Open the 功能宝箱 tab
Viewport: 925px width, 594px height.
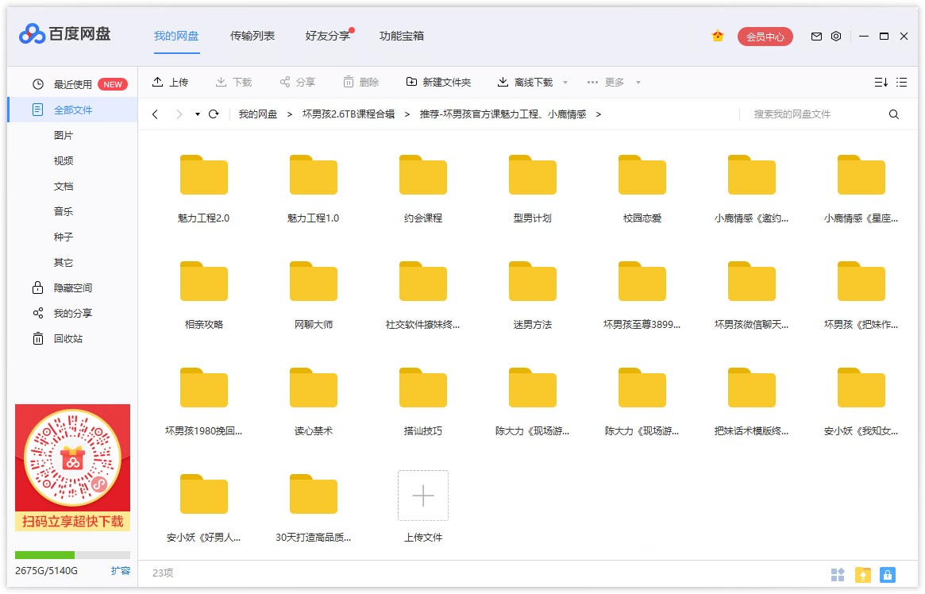[x=402, y=36]
